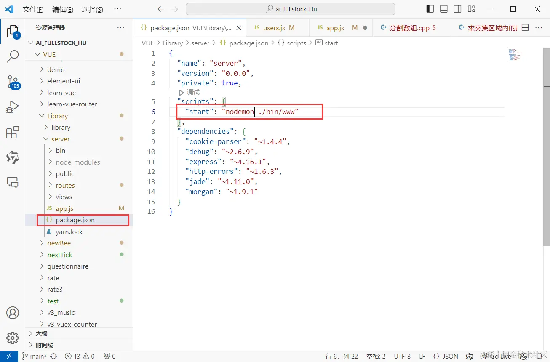Collapse the server folder
The height and width of the screenshot is (362, 550).
pyautogui.click(x=79, y=139)
